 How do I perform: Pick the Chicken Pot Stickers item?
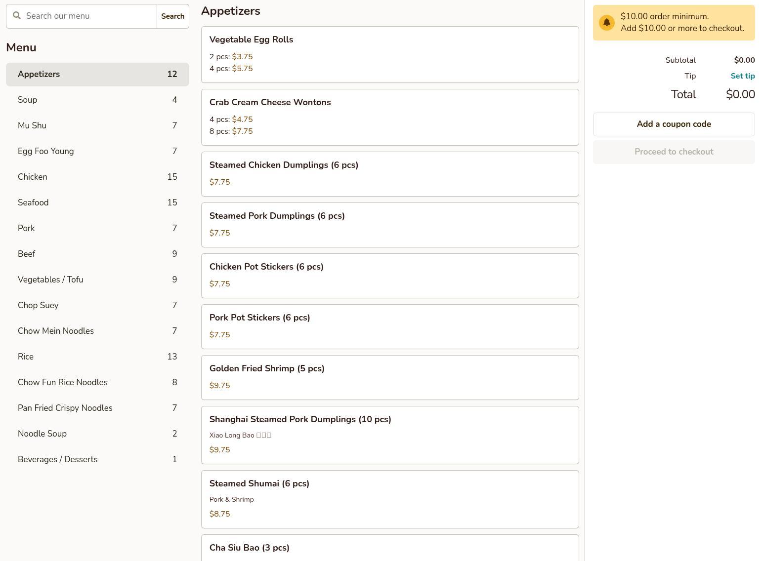389,276
